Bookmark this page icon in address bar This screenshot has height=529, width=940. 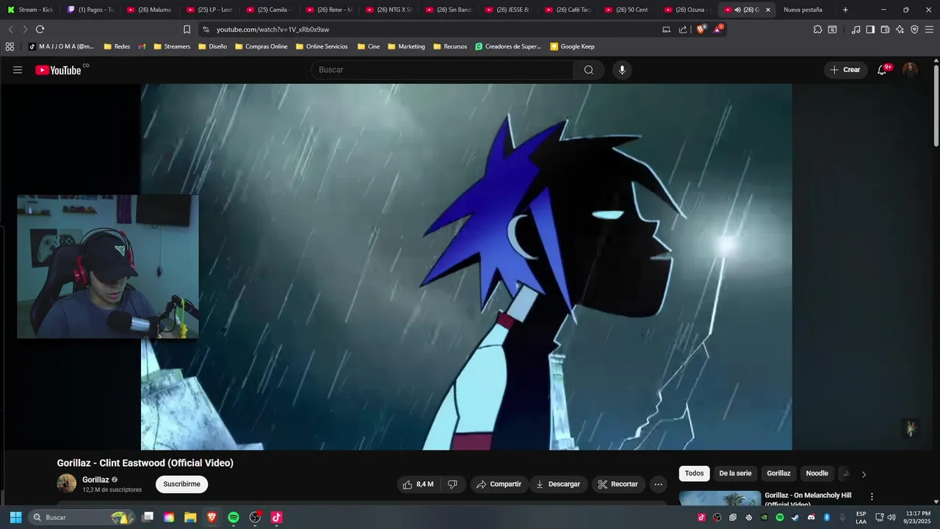pos(187,29)
